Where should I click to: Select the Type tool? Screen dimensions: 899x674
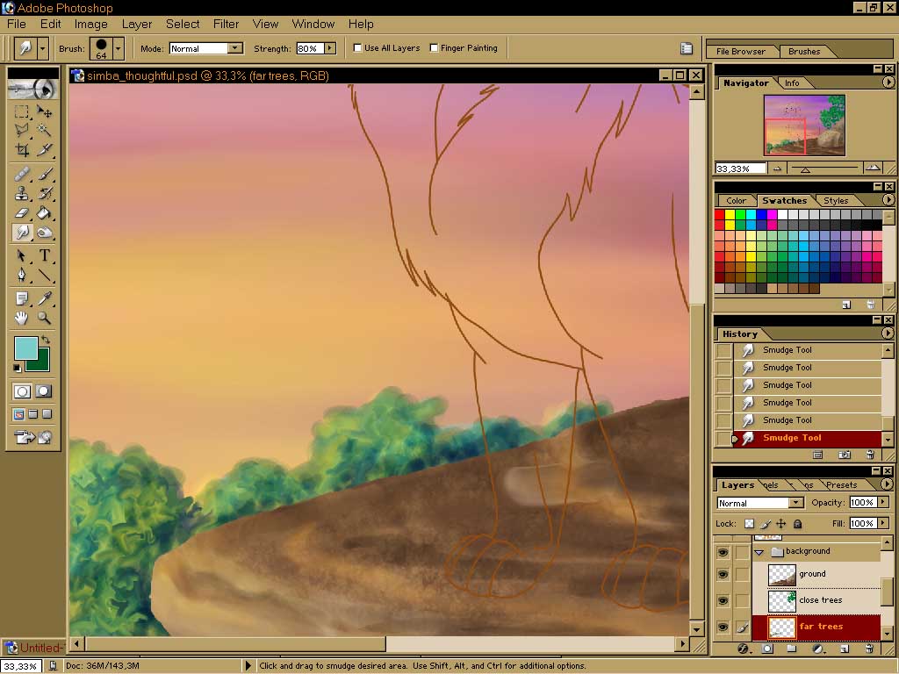(x=44, y=255)
